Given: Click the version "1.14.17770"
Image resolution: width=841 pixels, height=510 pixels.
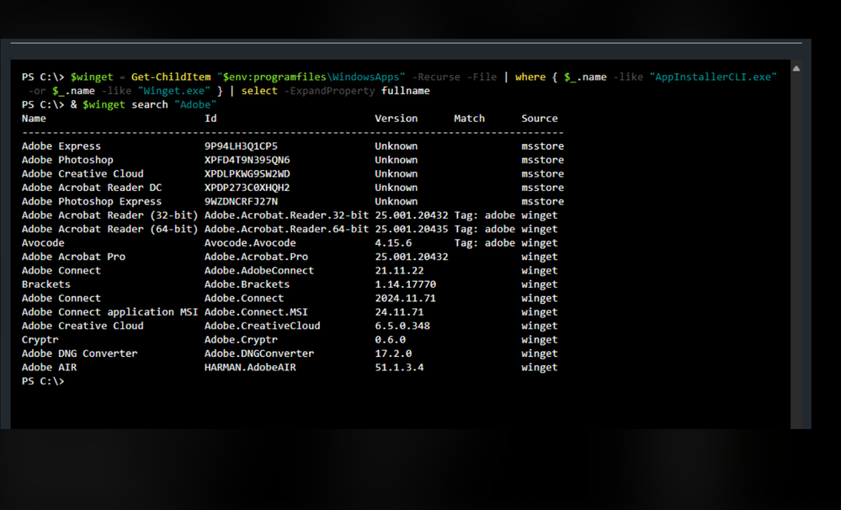Looking at the screenshot, I should pyautogui.click(x=406, y=284).
